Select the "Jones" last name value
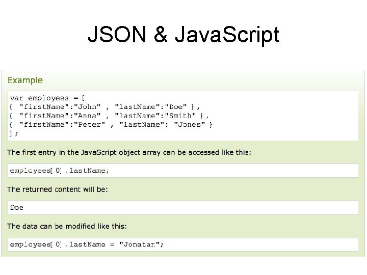 pyautogui.click(x=189, y=124)
